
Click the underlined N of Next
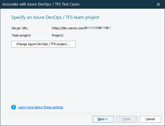[x=99, y=119]
